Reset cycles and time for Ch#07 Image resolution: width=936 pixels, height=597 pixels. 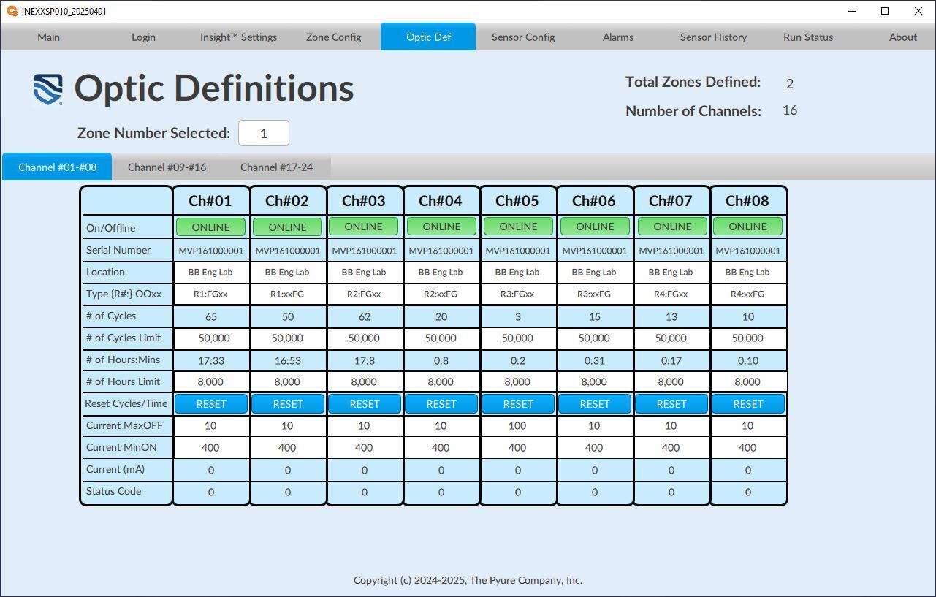671,403
